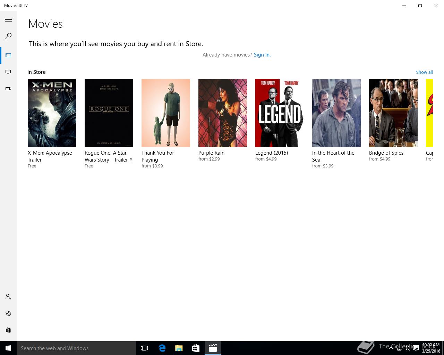This screenshot has height=355, width=444.
Task: Click the Sign in link
Action: tap(262, 55)
